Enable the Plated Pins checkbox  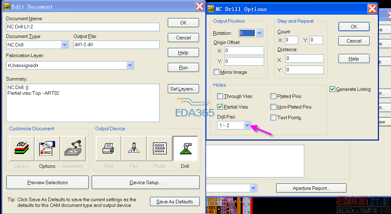coord(273,96)
